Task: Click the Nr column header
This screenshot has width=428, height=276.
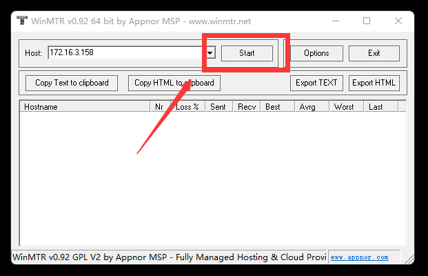Action: pos(161,106)
